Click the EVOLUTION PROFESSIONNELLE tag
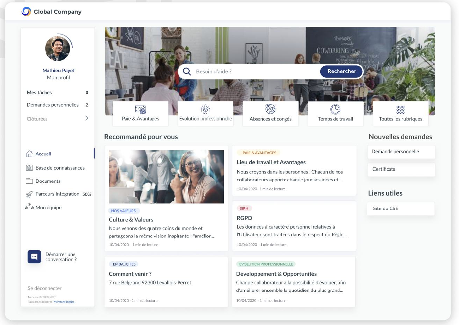Screen dimensions: 459x325 (x=266, y=264)
